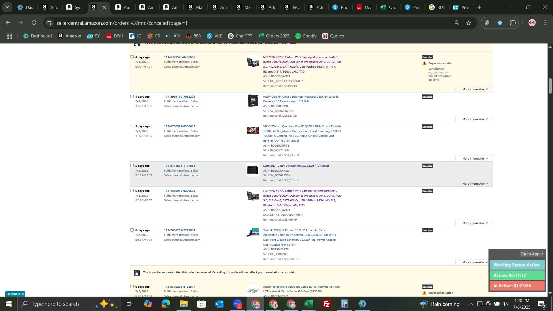Viewport: 553px width, 311px height.
Task: Open Synology 12 Bay DiskStation product link
Action: (296, 166)
